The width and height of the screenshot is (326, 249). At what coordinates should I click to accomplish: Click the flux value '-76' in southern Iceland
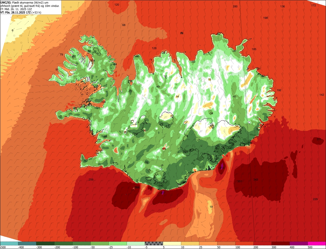(146, 162)
